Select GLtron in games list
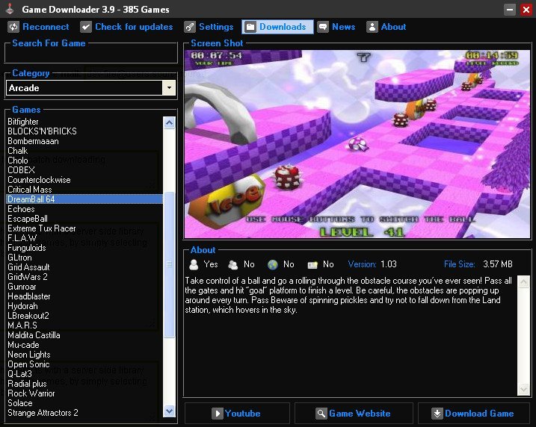This screenshot has height=427, width=536. (84, 258)
